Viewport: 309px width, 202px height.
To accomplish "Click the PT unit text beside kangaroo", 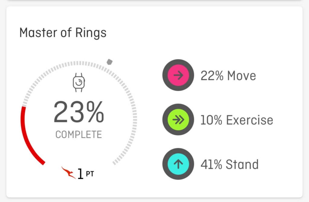I will pos(90,174).
